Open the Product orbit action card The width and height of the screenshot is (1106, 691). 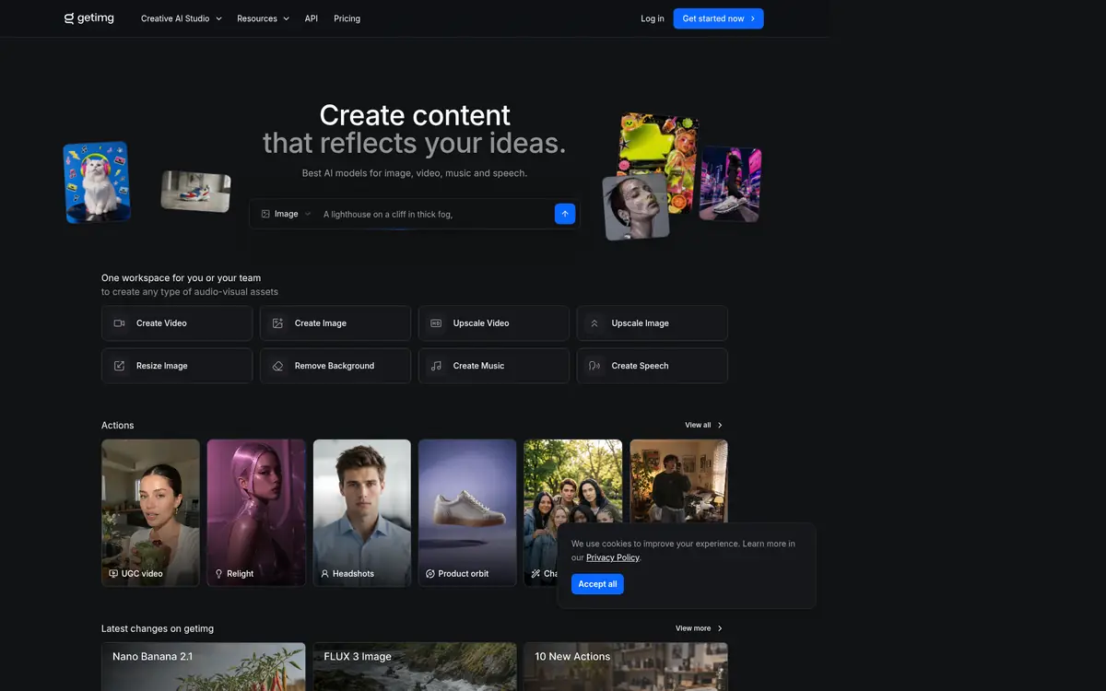coord(467,513)
